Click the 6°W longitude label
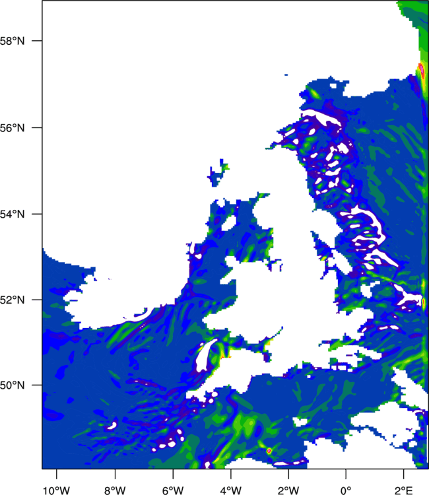 173,490
